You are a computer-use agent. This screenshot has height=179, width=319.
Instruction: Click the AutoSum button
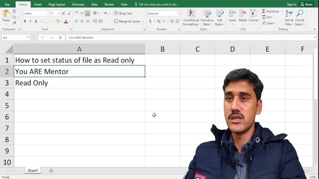tap(270, 11)
